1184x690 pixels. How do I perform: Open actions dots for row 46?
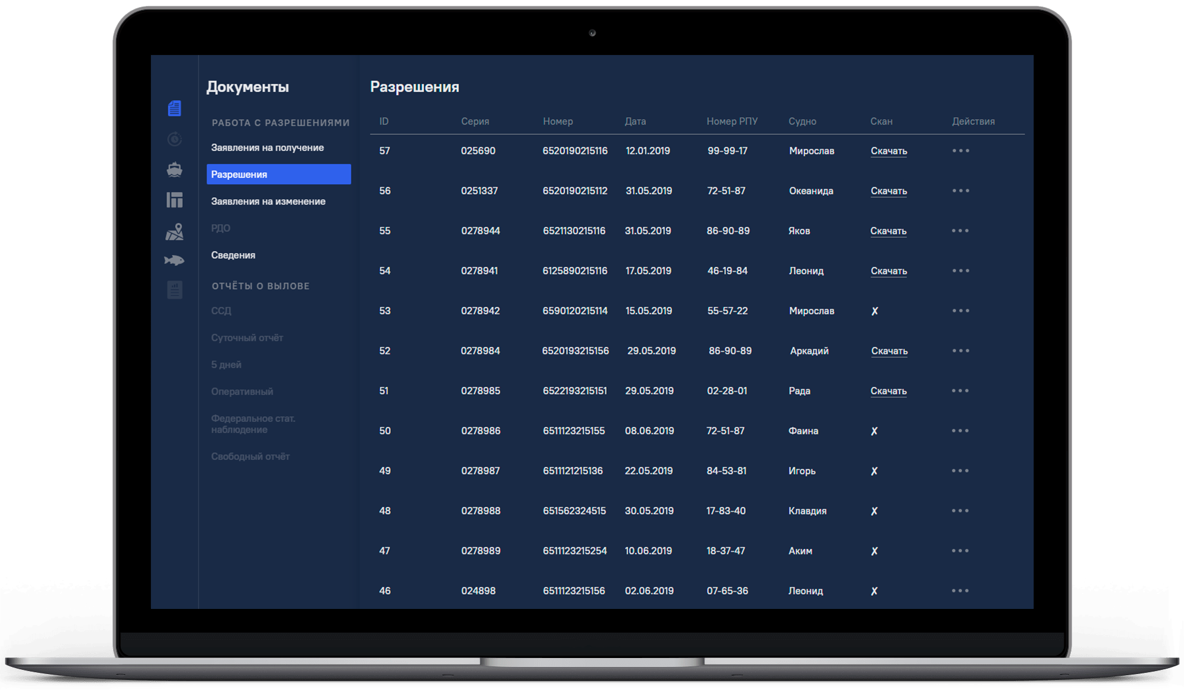960,591
